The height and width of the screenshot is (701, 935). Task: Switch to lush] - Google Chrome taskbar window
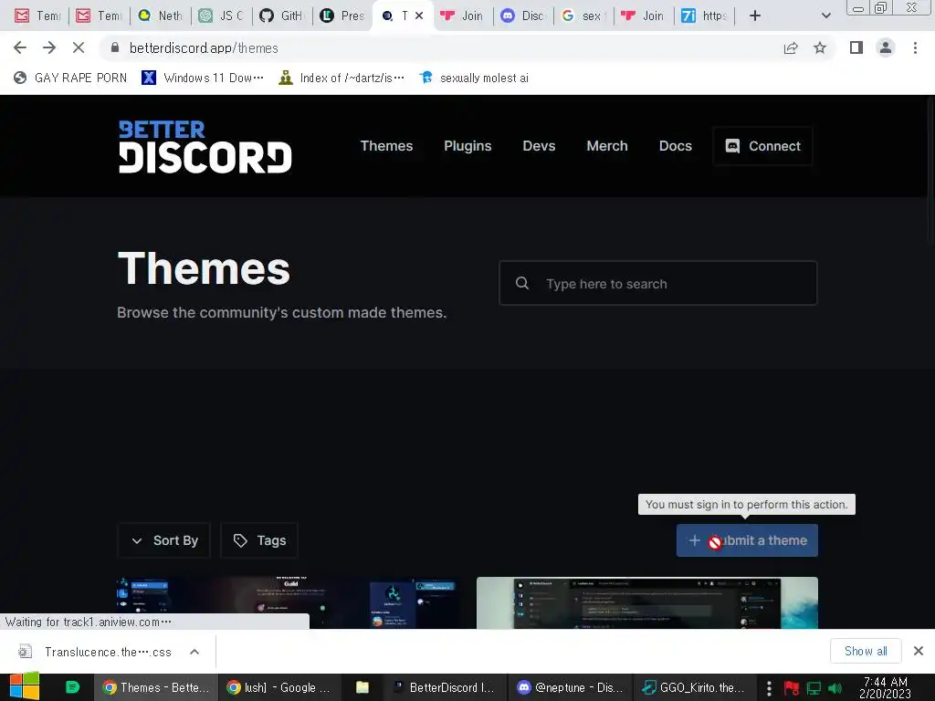click(278, 687)
